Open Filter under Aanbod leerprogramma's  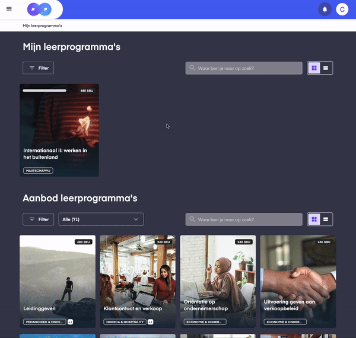click(x=39, y=219)
